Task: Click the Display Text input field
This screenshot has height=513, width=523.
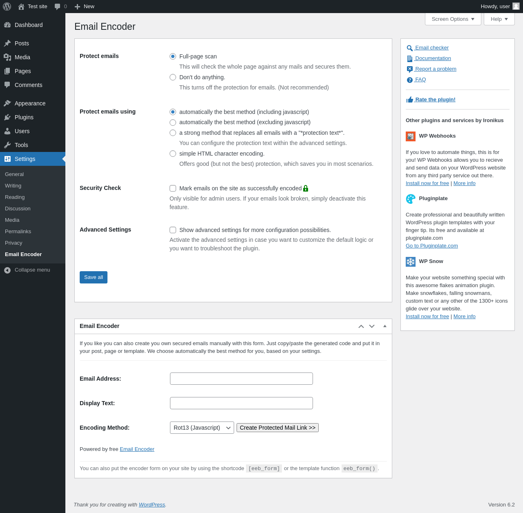Action: [x=241, y=403]
